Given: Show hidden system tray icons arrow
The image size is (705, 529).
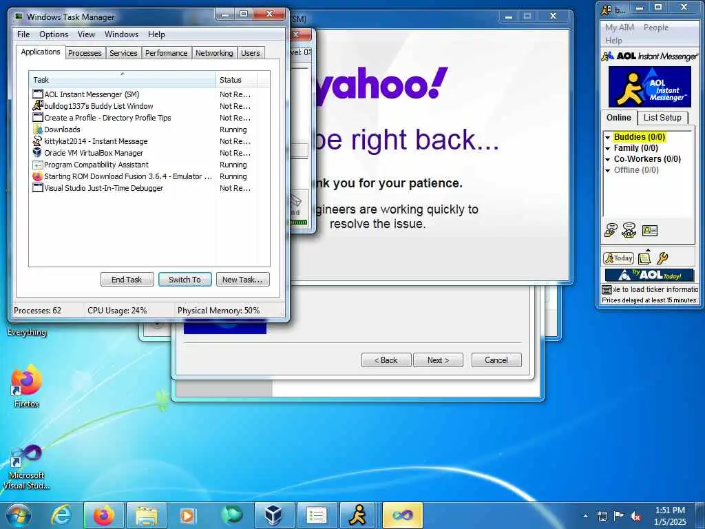Looking at the screenshot, I should point(585,516).
